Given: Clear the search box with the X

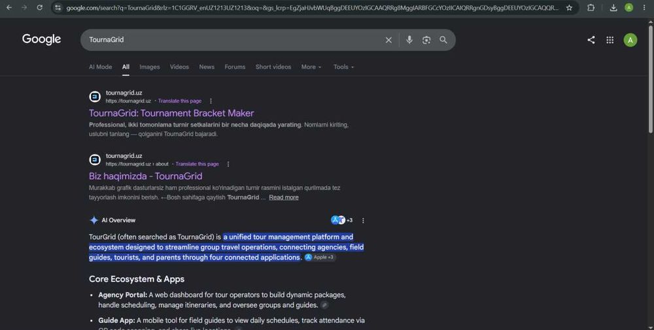Looking at the screenshot, I should coord(388,40).
